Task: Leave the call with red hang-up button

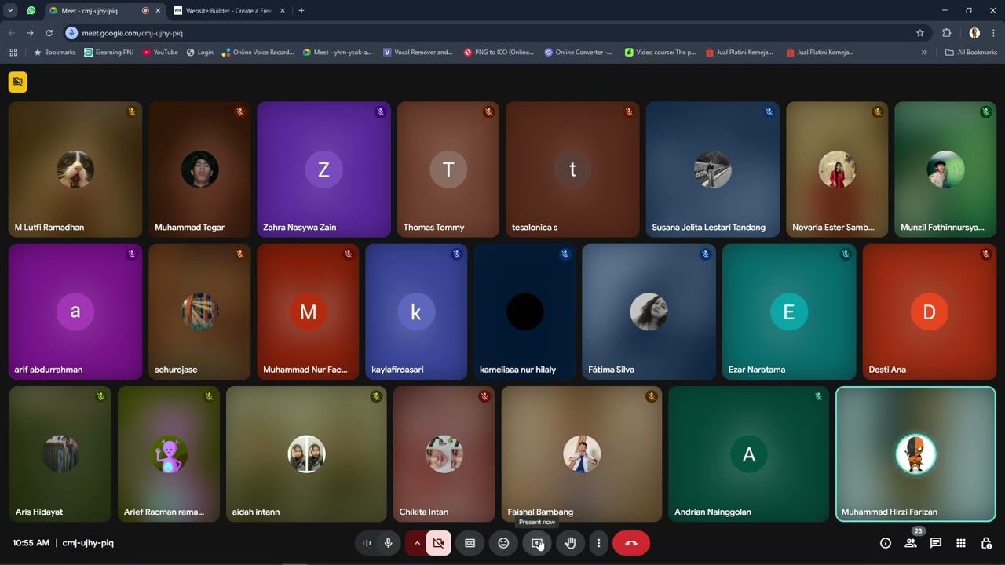Action: [x=631, y=543]
